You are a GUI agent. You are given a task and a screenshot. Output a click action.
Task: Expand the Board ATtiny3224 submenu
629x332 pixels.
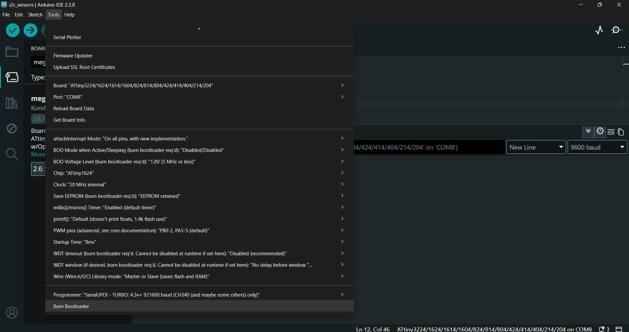click(200, 85)
